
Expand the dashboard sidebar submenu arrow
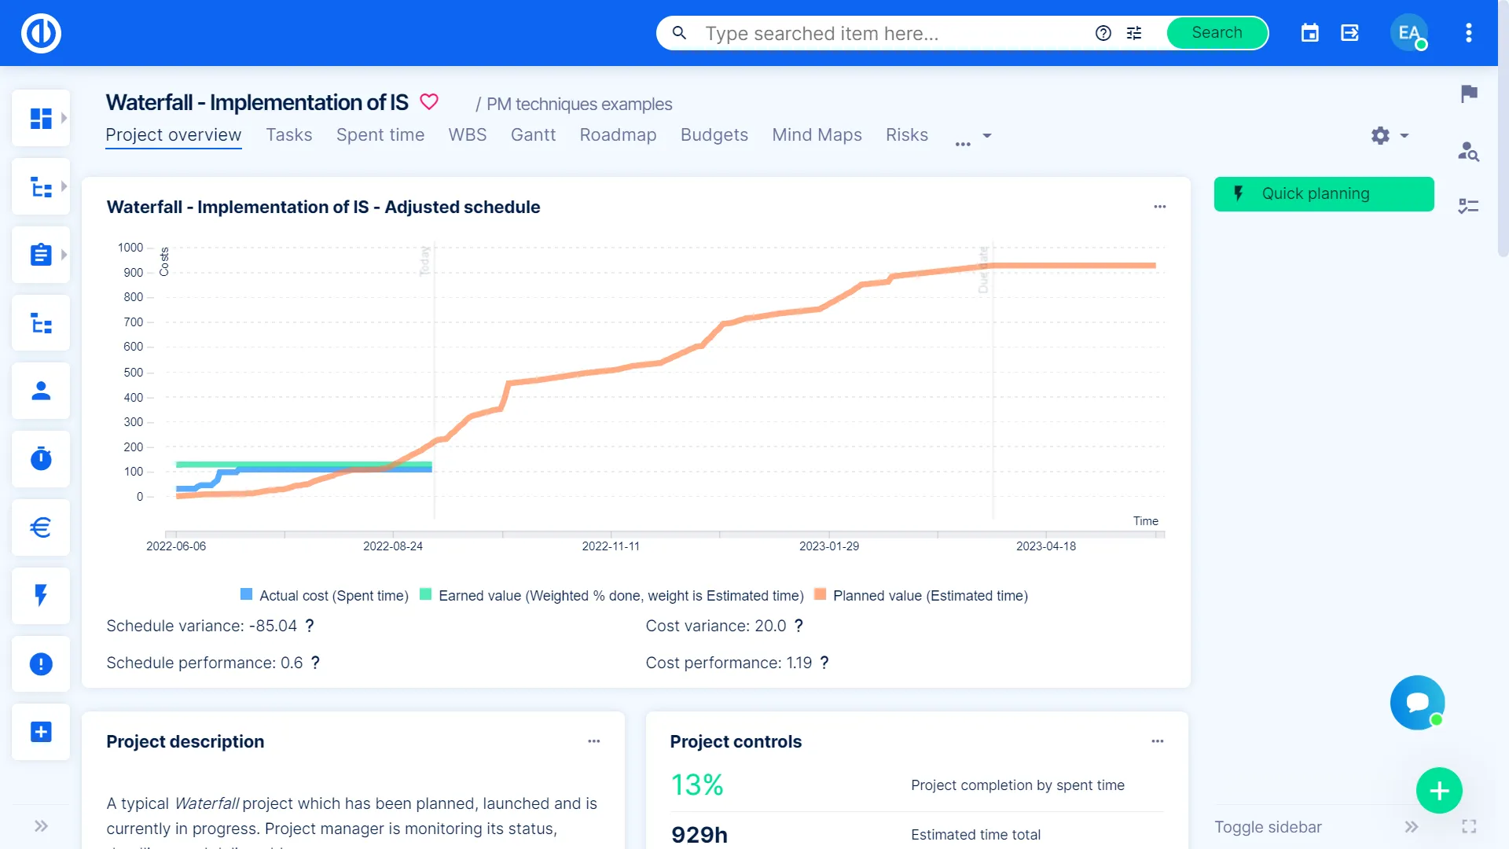coord(64,118)
